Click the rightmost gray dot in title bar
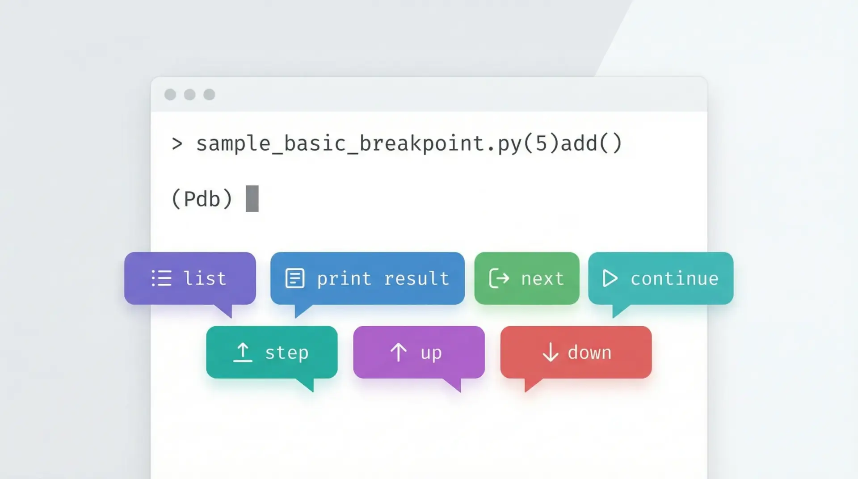 pos(209,94)
